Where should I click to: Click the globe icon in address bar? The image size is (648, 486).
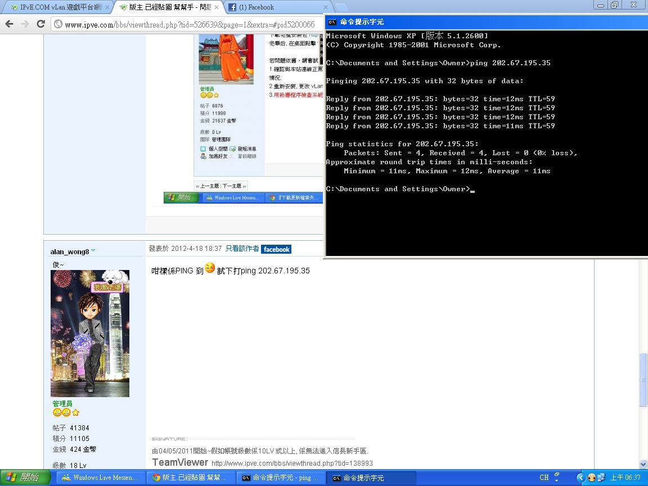tap(58, 24)
